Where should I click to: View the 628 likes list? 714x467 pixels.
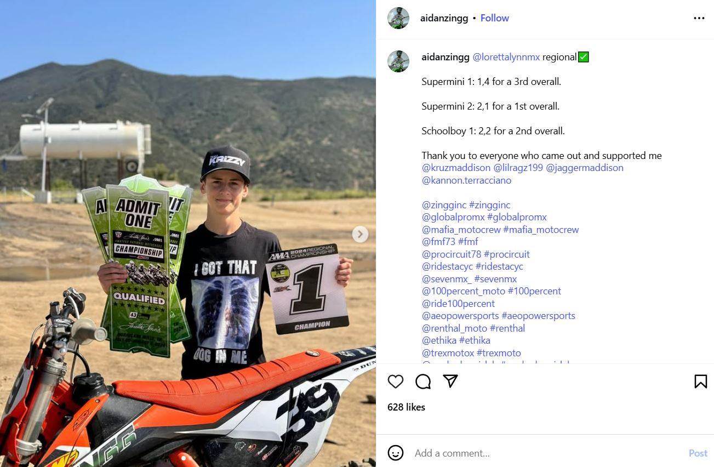[406, 407]
